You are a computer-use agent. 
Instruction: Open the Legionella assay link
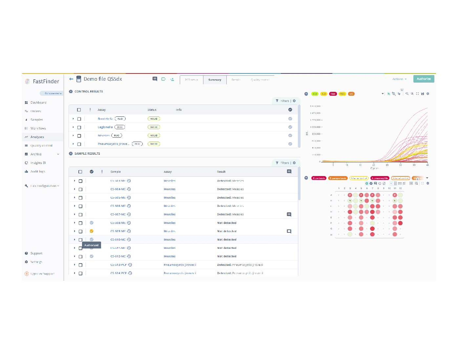click(105, 127)
